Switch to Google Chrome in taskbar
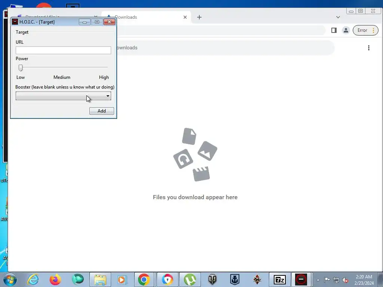 pos(144,280)
